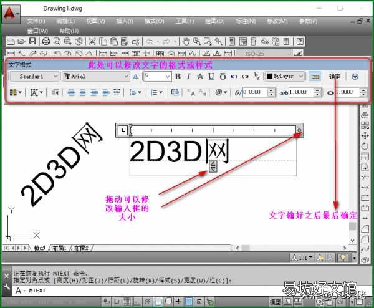Align text right
Viewport: 374px width, 308px height.
pyautogui.click(x=94, y=92)
